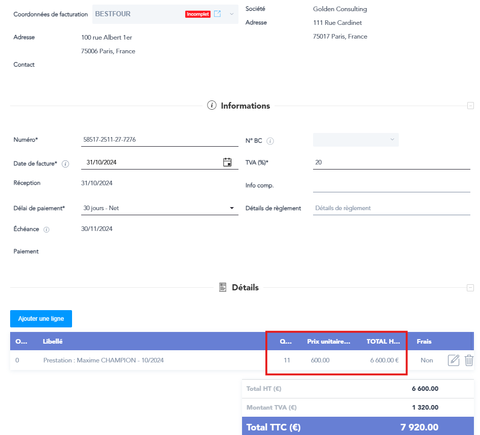Click the info icon beside Date de facture
This screenshot has height=435, width=480.
coord(65,164)
